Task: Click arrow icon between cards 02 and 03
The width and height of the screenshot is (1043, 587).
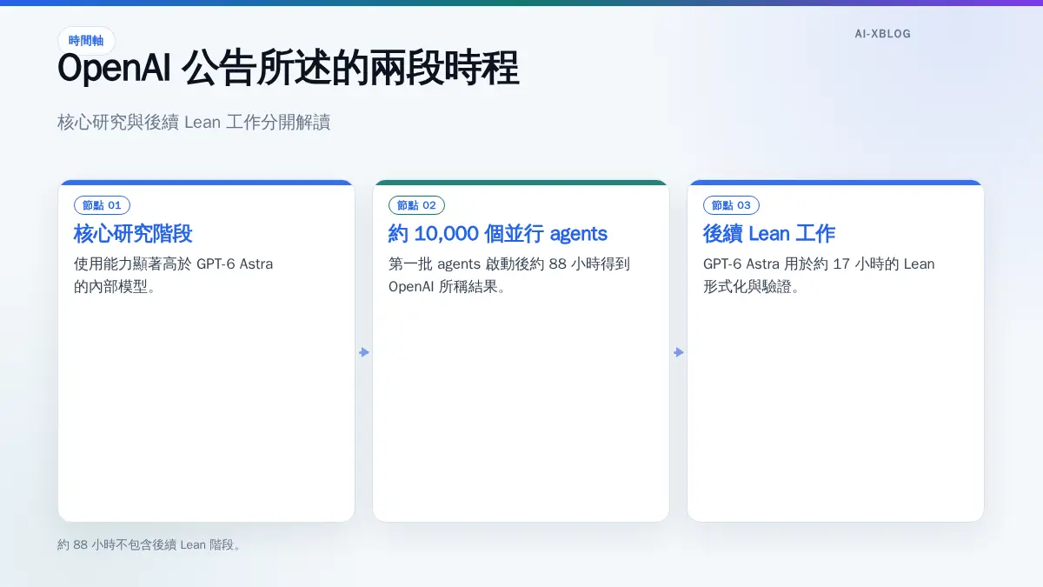Action: click(x=679, y=352)
